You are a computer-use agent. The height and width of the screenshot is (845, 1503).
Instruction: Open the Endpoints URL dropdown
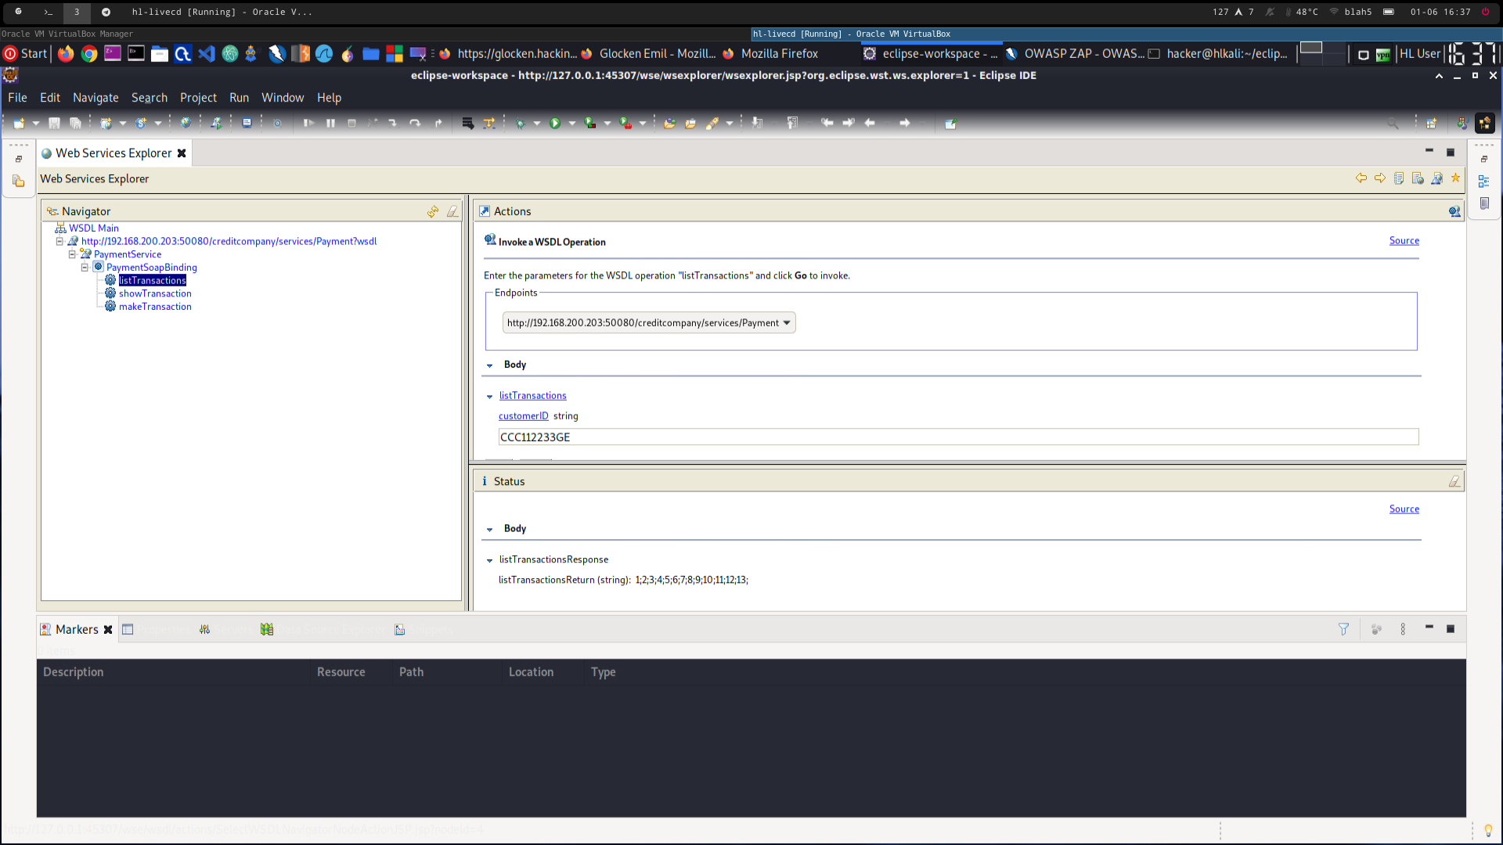click(x=787, y=322)
